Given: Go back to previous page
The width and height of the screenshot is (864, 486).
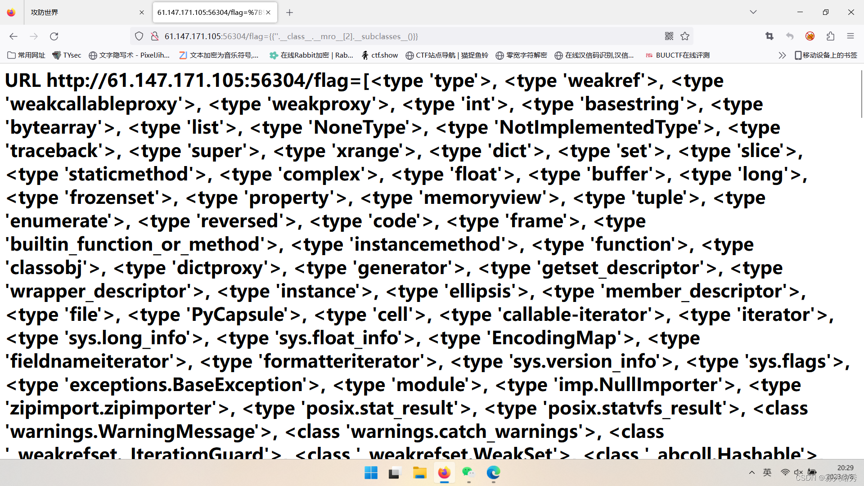Looking at the screenshot, I should point(13,36).
